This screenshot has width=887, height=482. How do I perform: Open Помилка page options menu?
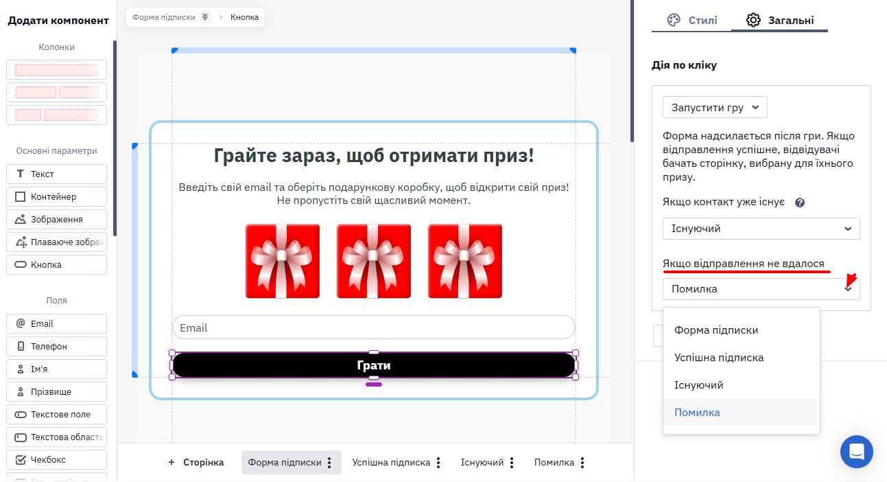click(582, 463)
